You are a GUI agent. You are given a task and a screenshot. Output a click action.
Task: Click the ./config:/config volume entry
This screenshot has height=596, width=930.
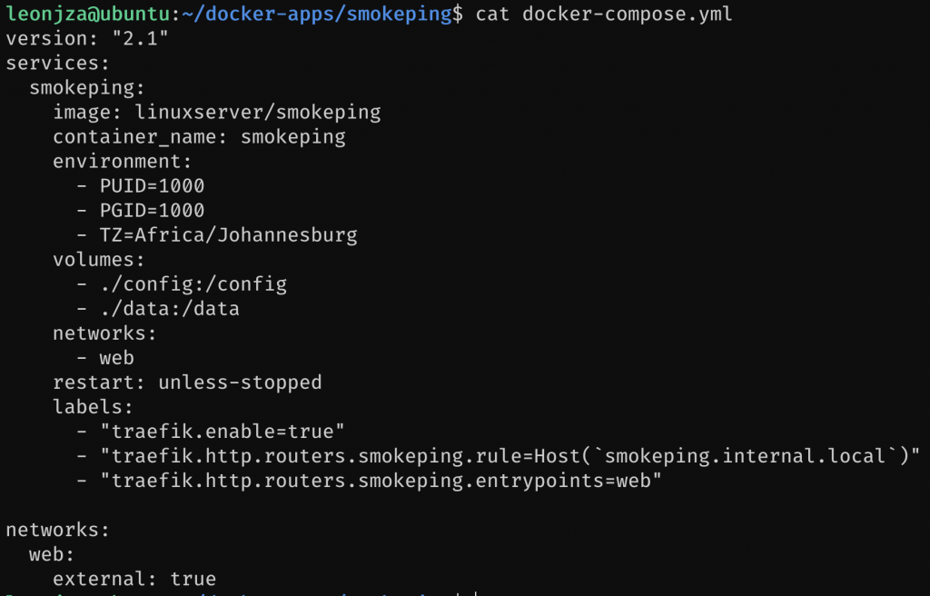[x=193, y=284]
